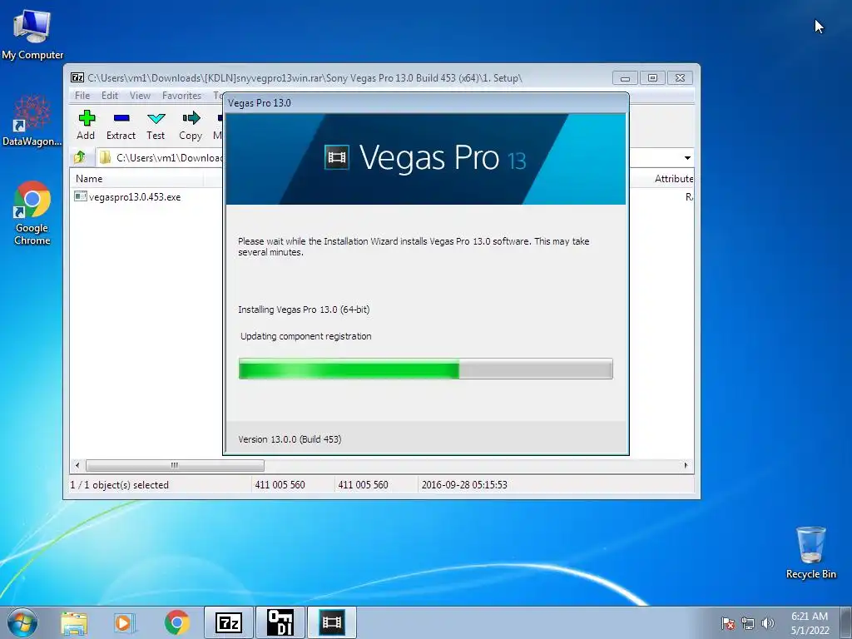Open the Edit menu in 7-Zip
Image resolution: width=852 pixels, height=639 pixels.
pyautogui.click(x=109, y=96)
